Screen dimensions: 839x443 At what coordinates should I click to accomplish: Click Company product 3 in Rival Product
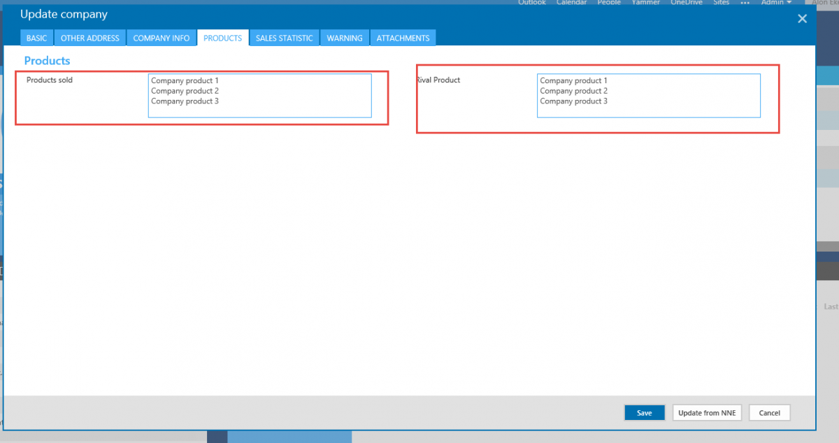coord(573,101)
